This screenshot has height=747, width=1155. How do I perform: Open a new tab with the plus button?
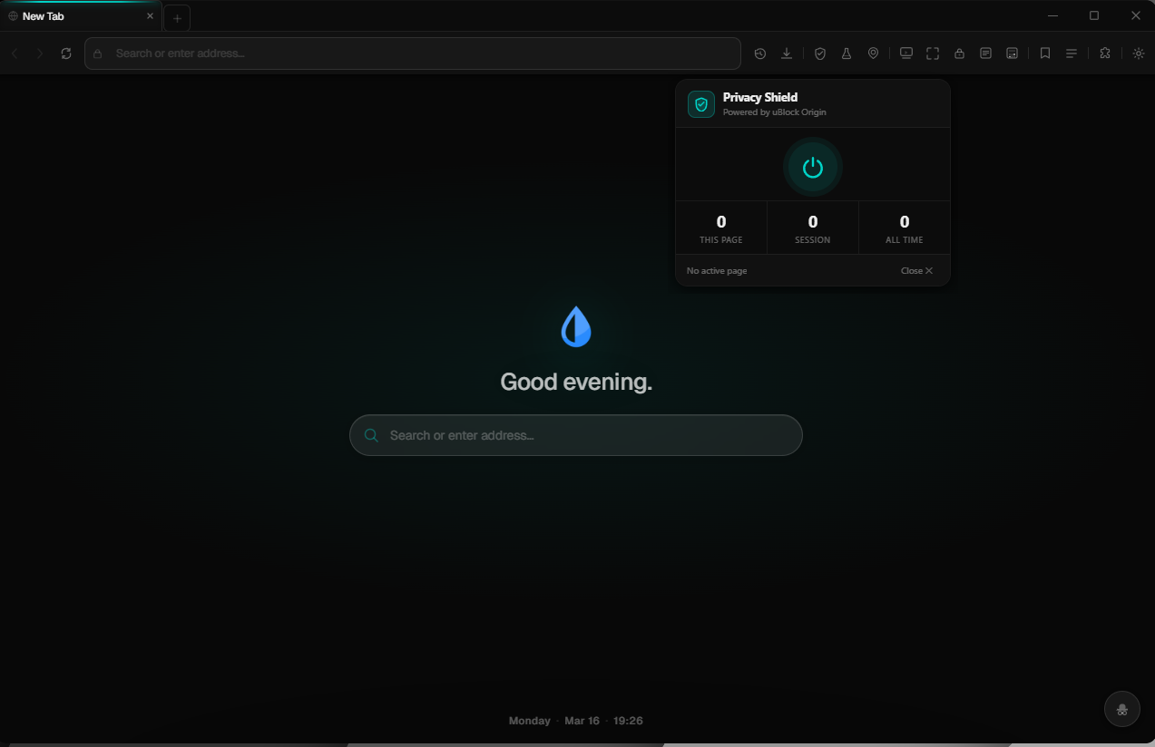176,17
